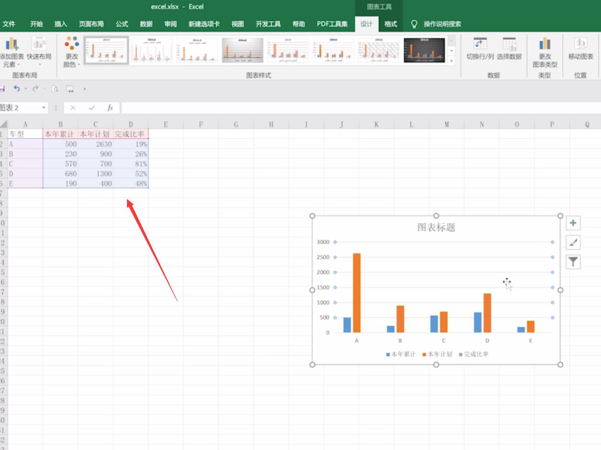Click the chart elements plus button
This screenshot has height=450, width=601.
point(573,223)
